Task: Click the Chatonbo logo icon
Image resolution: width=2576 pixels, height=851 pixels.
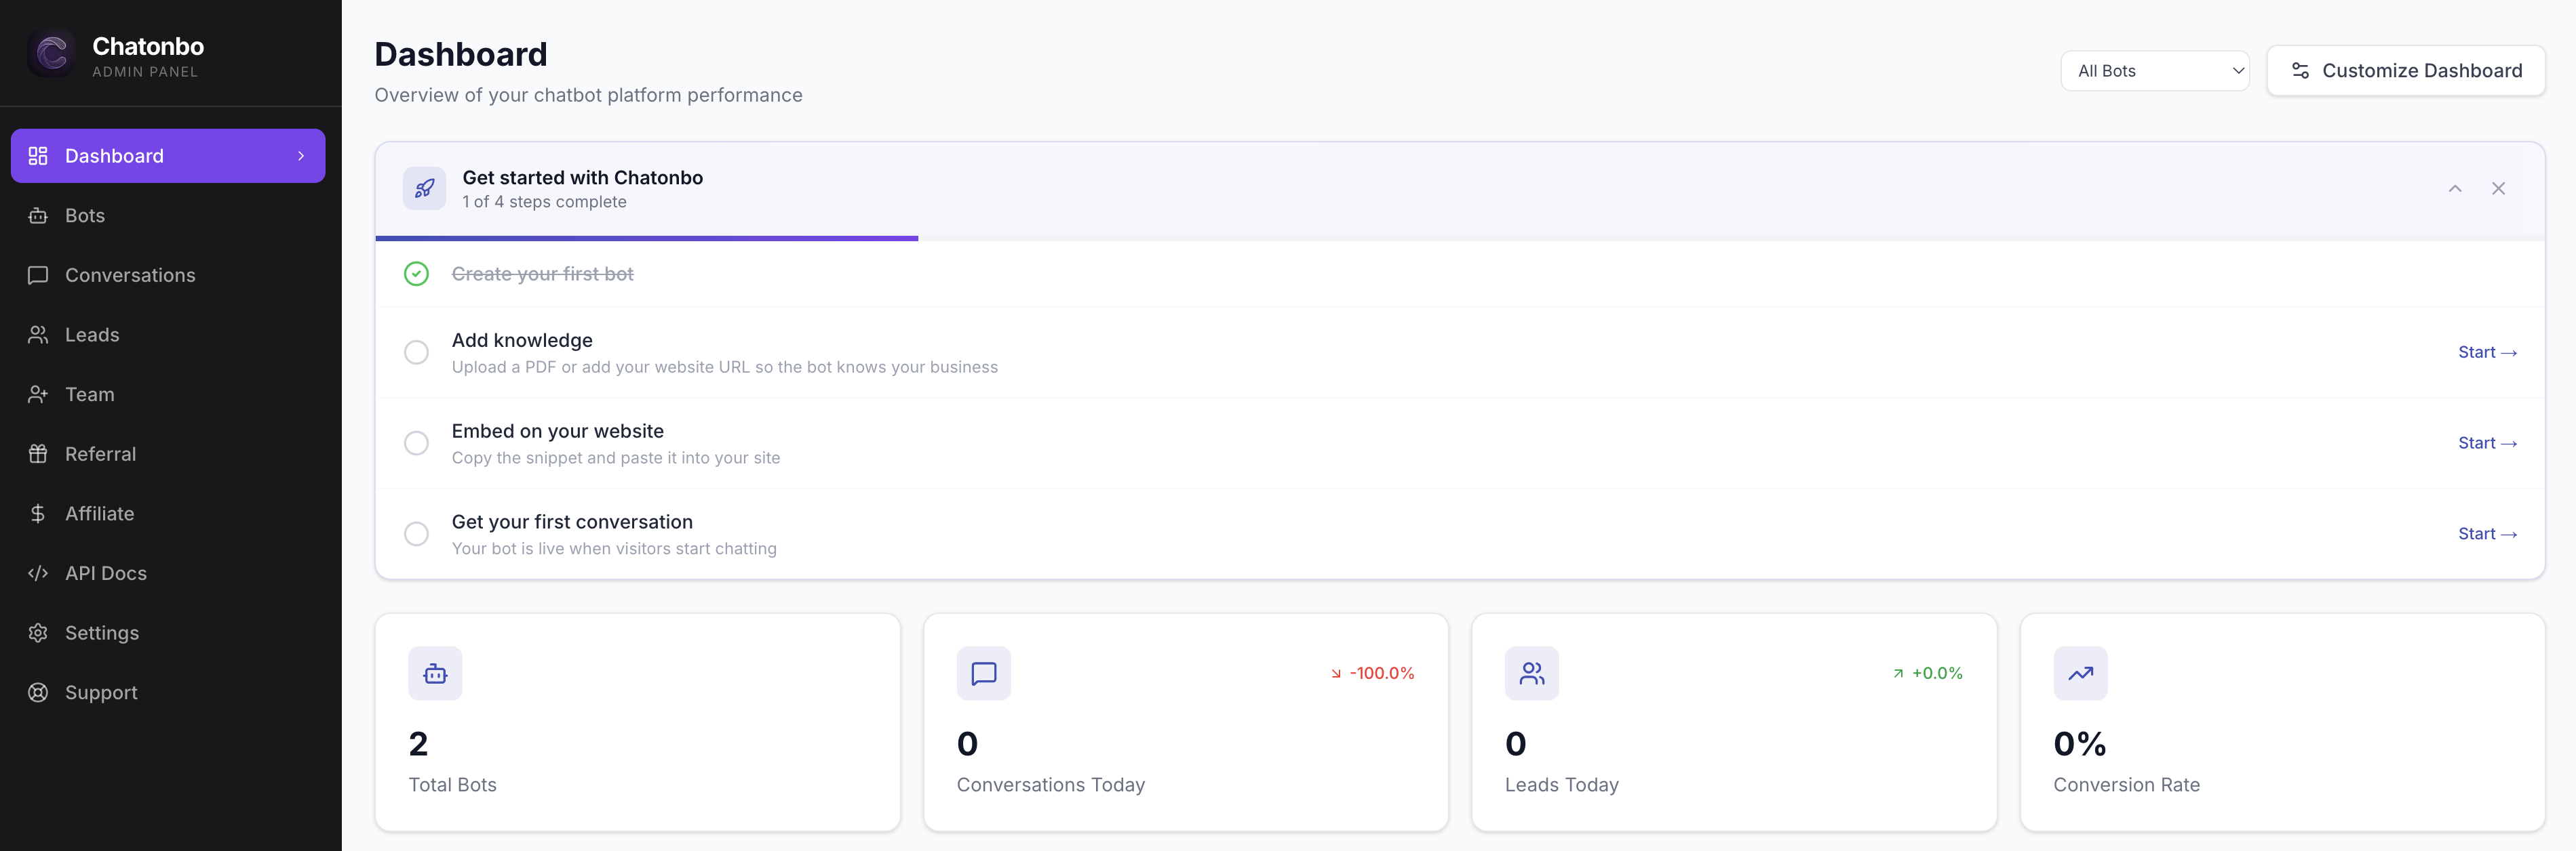Action: pos(51,53)
